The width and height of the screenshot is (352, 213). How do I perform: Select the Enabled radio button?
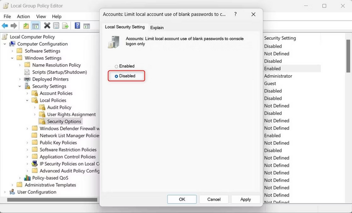pyautogui.click(x=116, y=67)
